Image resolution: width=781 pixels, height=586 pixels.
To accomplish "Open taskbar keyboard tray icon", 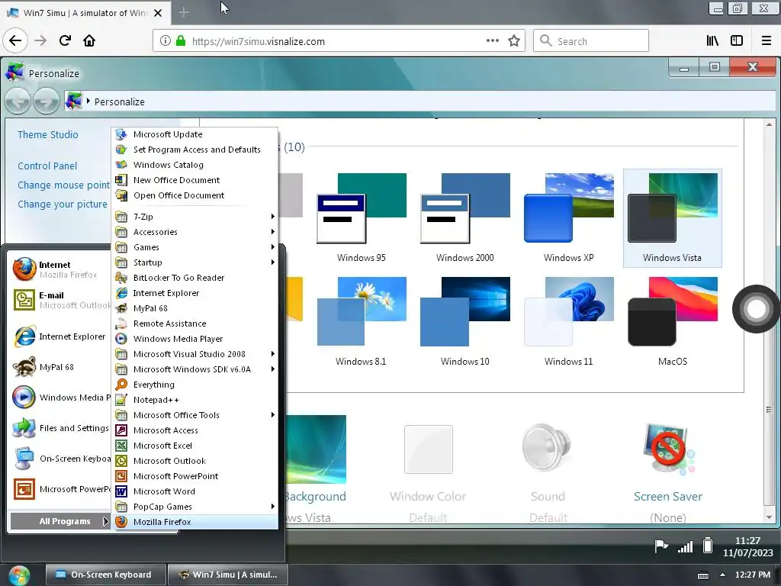I will pyautogui.click(x=702, y=575).
